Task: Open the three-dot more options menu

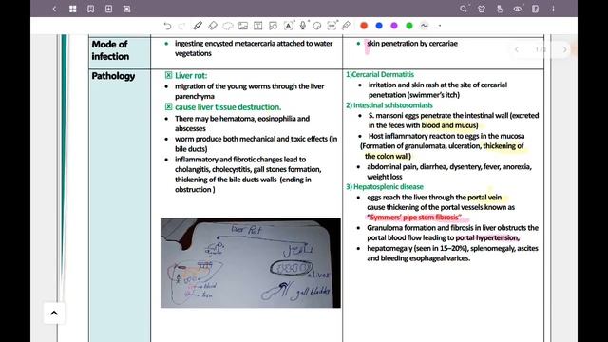Action: pos(553,9)
